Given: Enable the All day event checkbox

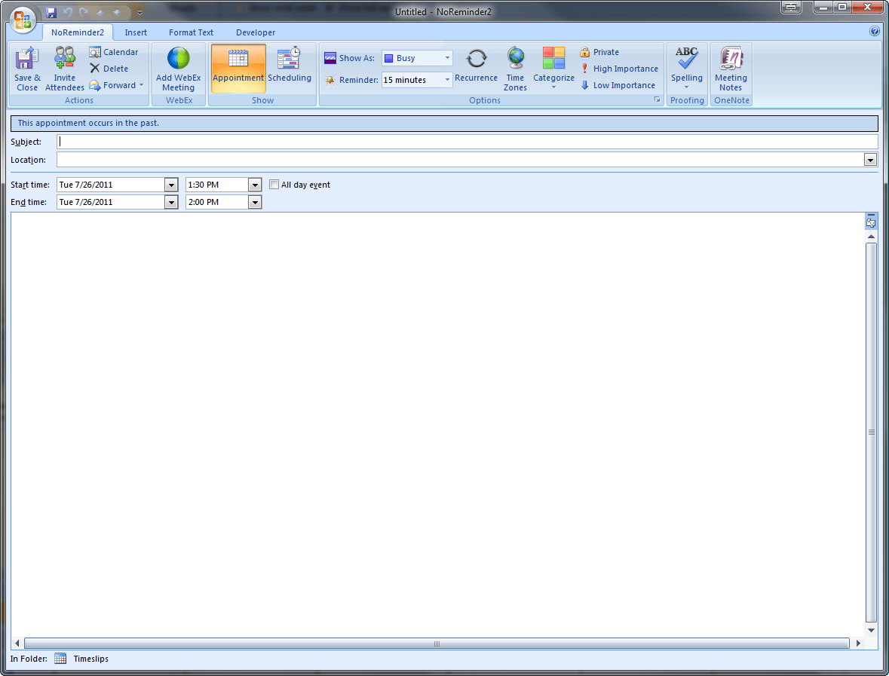Looking at the screenshot, I should [274, 184].
